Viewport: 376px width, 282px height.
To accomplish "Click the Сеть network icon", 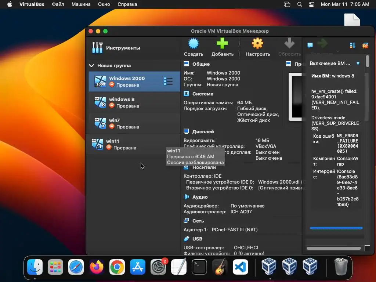I will point(186,221).
